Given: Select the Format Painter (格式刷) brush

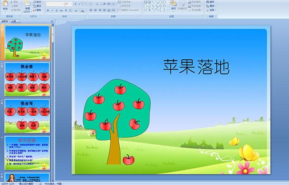Looking at the screenshot, I should [16, 10].
